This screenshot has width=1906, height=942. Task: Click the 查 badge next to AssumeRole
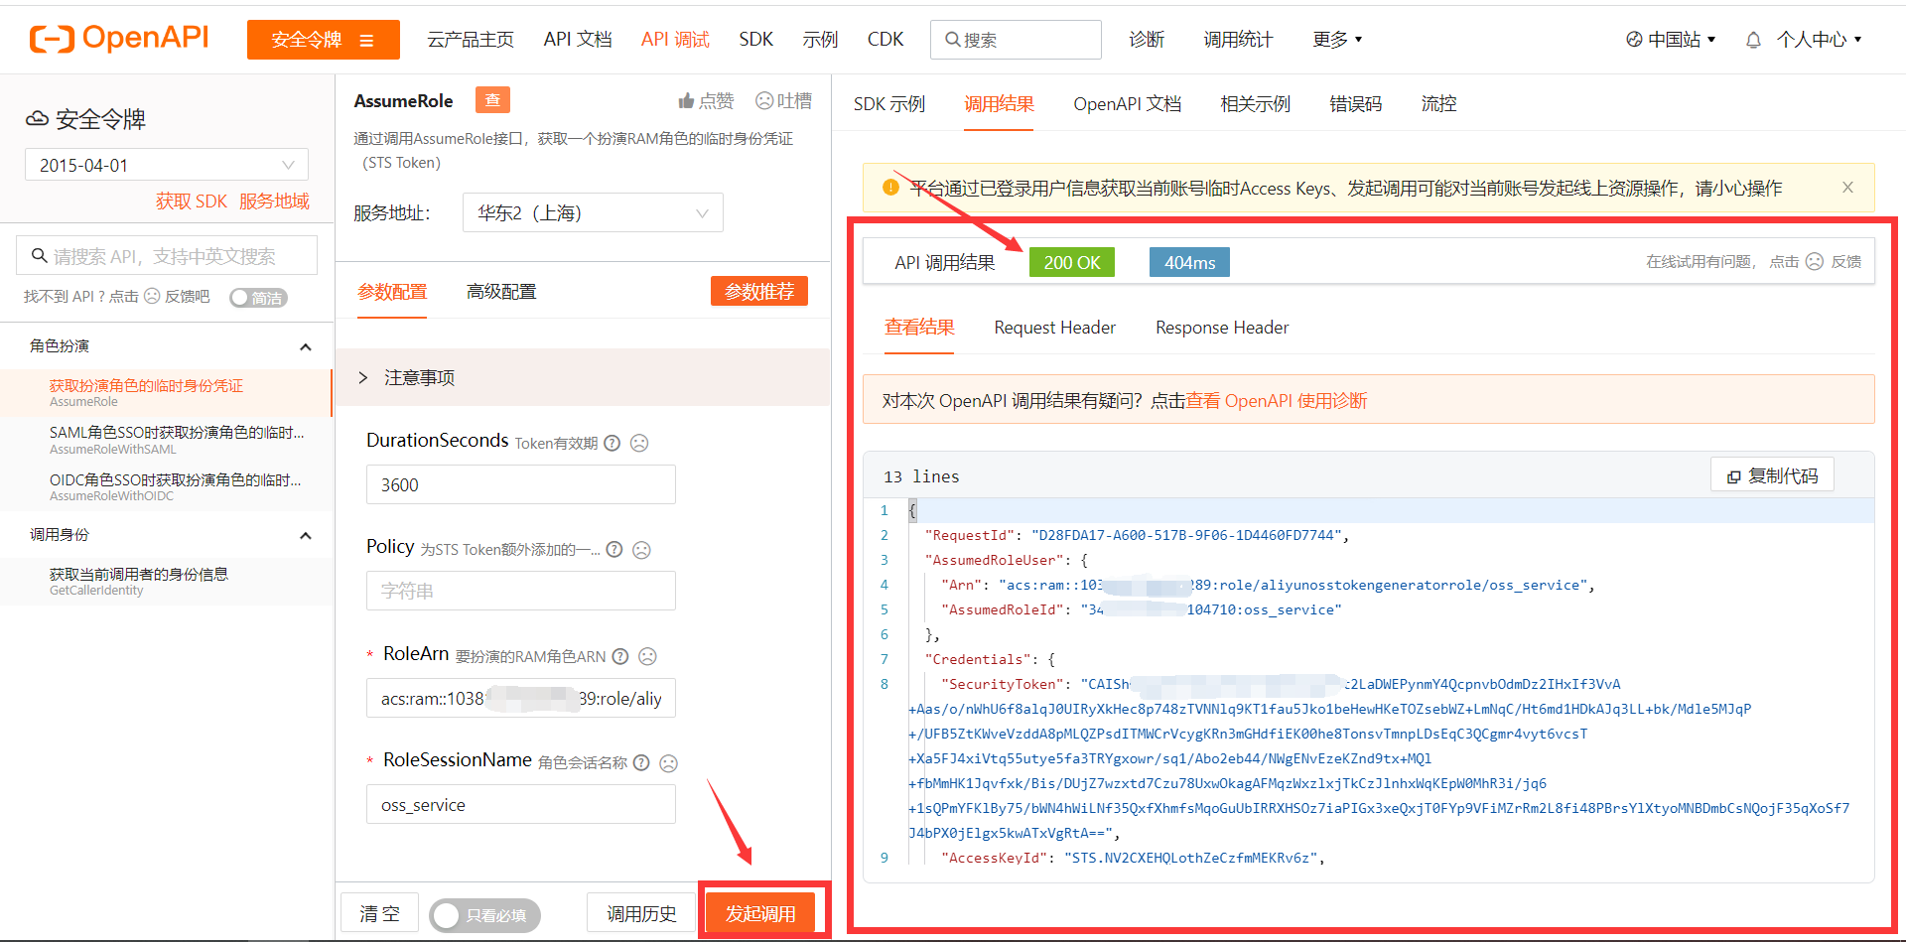tap(492, 100)
